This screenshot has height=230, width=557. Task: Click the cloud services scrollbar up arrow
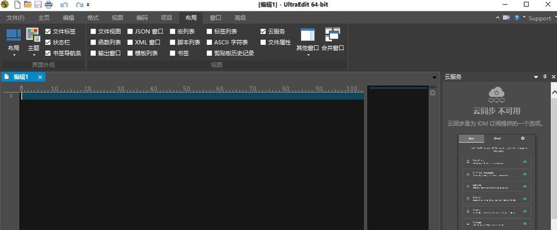tap(554, 92)
